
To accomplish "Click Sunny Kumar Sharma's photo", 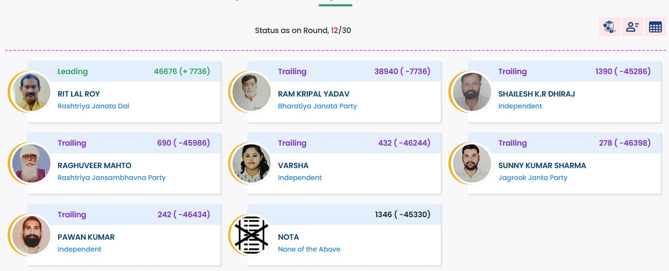I will click(x=472, y=163).
